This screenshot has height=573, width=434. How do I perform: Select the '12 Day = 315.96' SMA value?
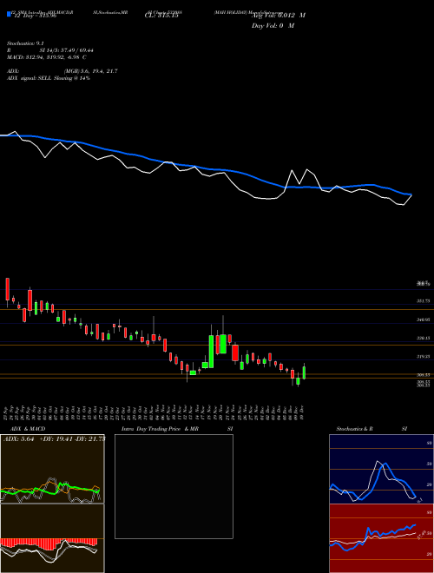(35, 16)
